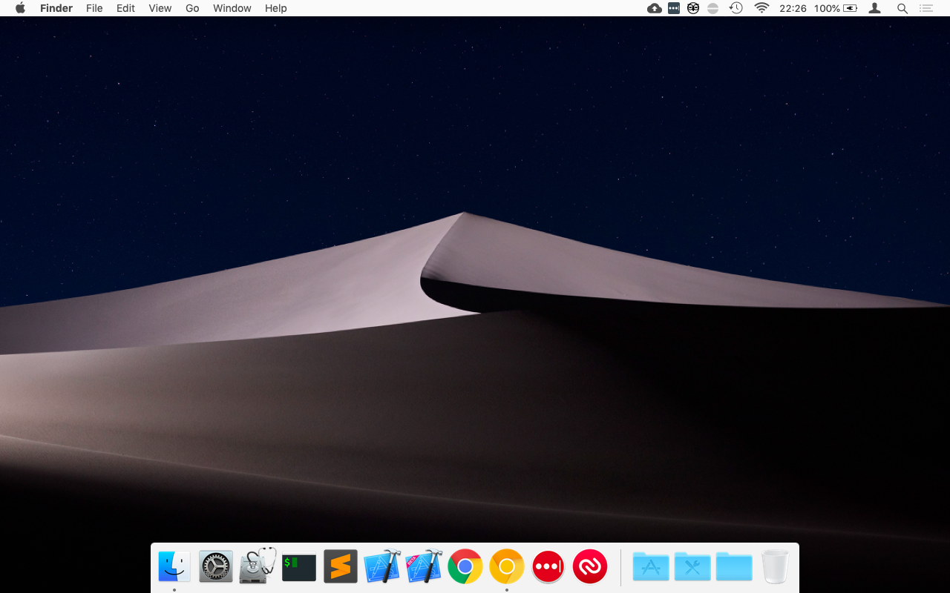
Task: Open the Trash in the Dock
Action: click(776, 567)
